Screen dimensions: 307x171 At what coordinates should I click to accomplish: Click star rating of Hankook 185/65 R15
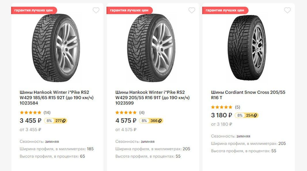(31, 112)
